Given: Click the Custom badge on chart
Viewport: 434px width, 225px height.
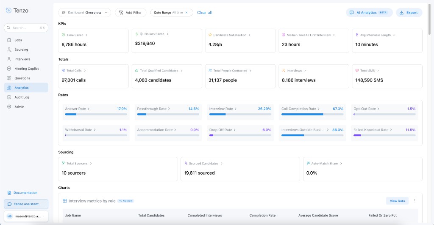Looking at the screenshot, I should [126, 201].
